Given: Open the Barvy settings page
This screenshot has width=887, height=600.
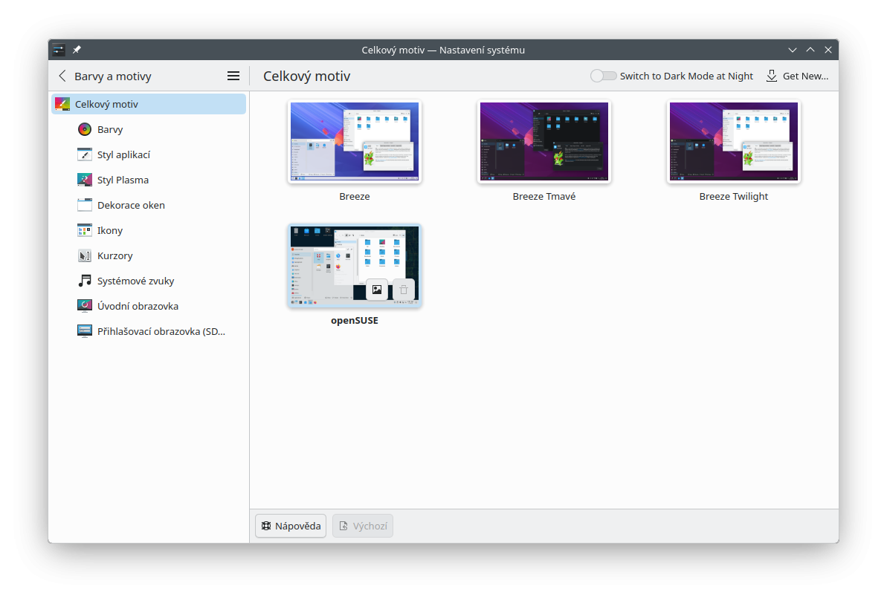Looking at the screenshot, I should (x=149, y=129).
